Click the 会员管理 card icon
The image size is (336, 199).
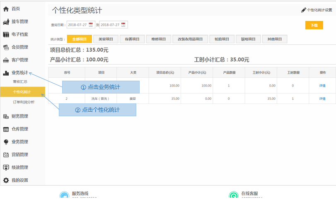[x=6, y=47]
